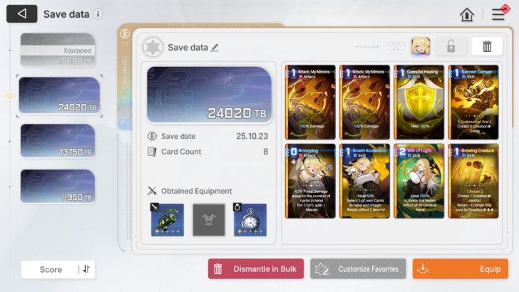Click the star favorite badge icon

click(x=153, y=47)
